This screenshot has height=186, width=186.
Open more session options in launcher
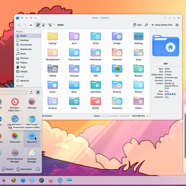tap(38, 169)
